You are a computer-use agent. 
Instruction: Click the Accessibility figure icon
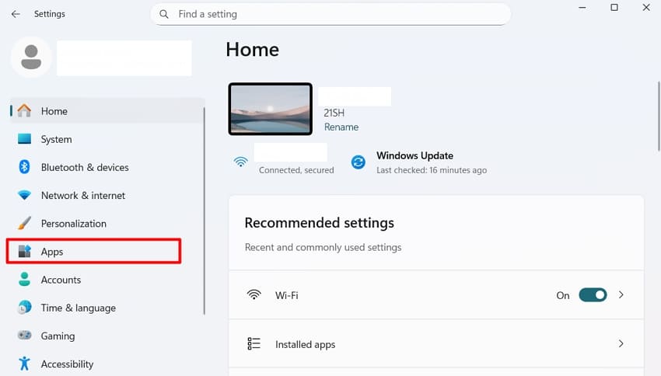(x=24, y=364)
